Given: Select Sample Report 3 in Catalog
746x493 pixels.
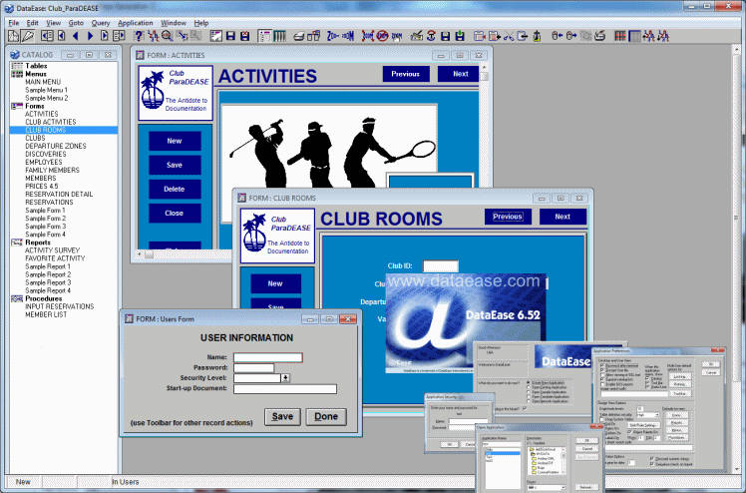Looking at the screenshot, I should coord(48,282).
